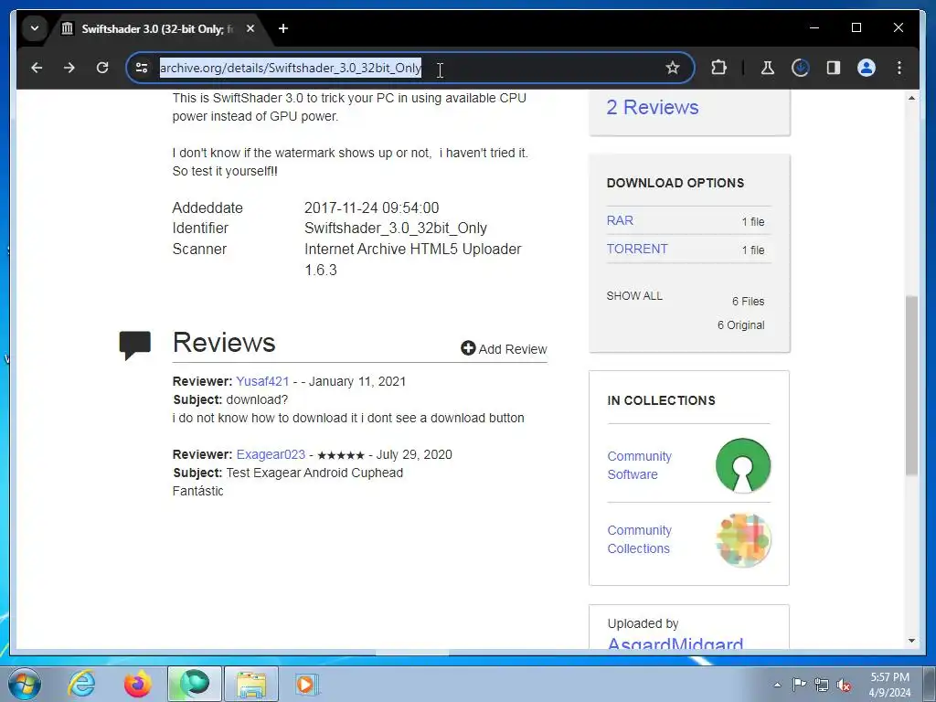Toggle the browser side panel

pyautogui.click(x=834, y=68)
